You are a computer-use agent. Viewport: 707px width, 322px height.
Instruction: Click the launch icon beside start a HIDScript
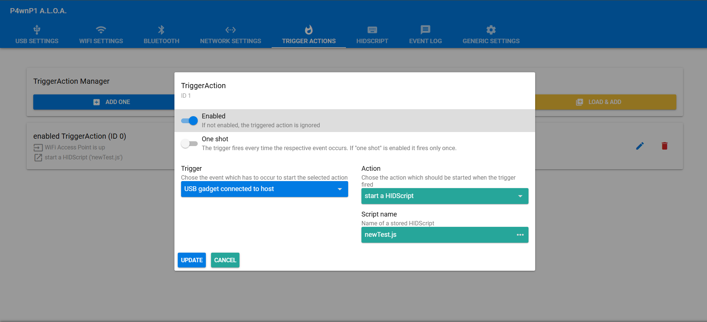(x=38, y=157)
